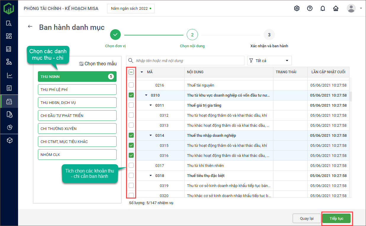This screenshot has width=366, height=226.
Task: Open settings gear icon in header
Action: click(297, 8)
